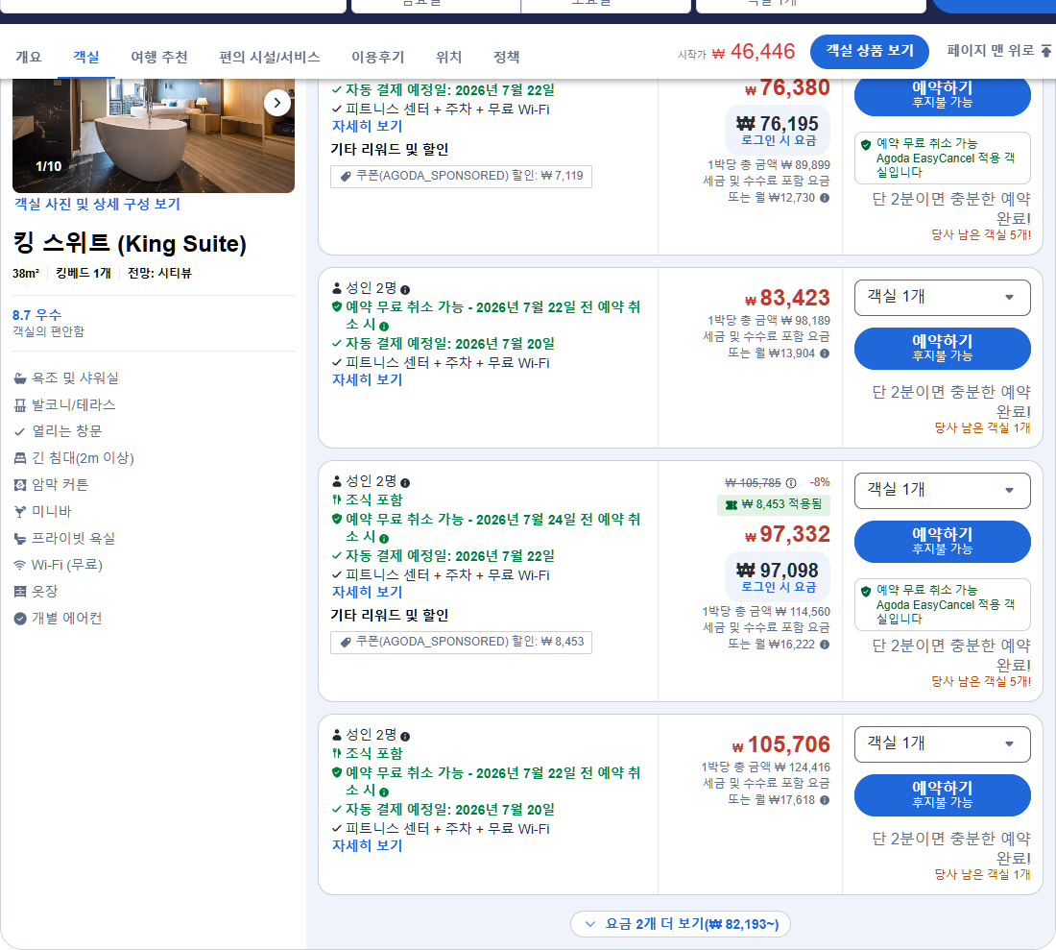Select the 객실 rooms tab

[x=86, y=58]
